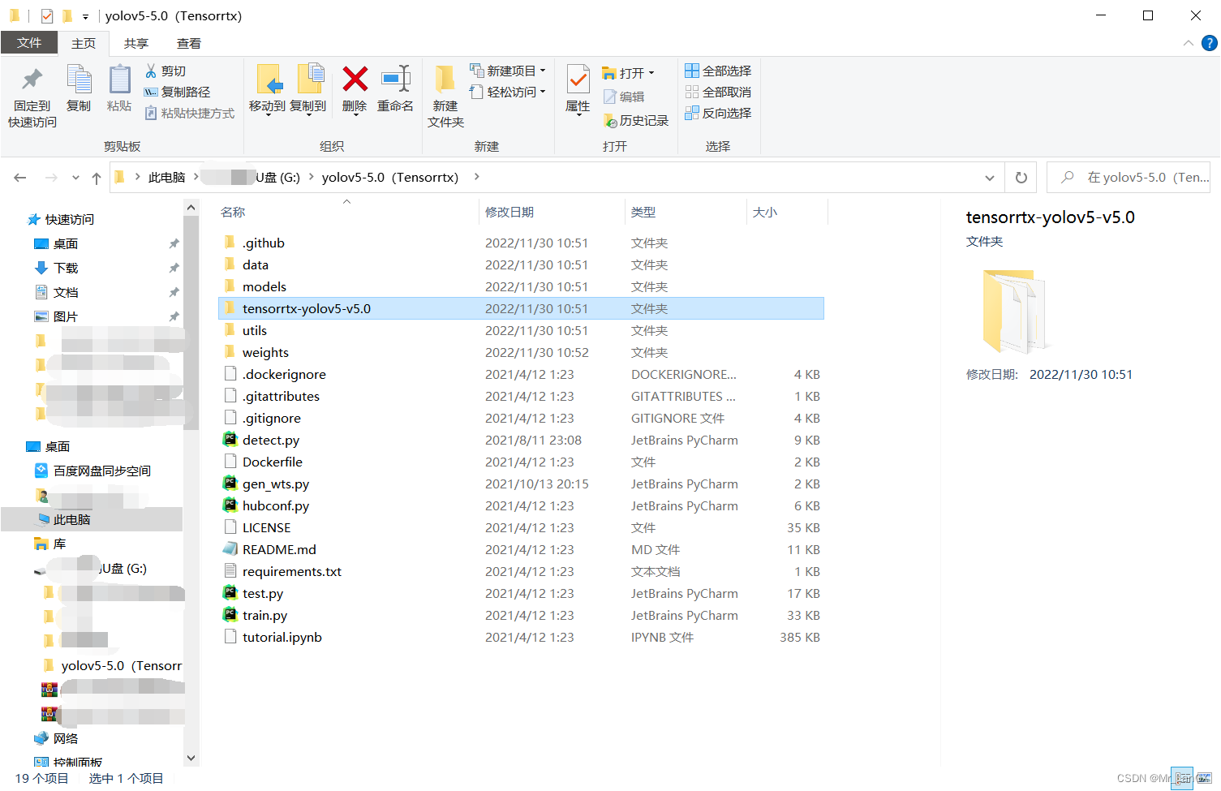Image resolution: width=1221 pixels, height=791 pixels.
Task: Open recent locations dropdown arrow
Action: point(75,178)
